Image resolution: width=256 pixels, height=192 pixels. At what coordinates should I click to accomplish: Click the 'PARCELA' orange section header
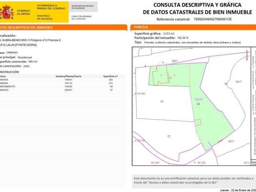[194, 27]
